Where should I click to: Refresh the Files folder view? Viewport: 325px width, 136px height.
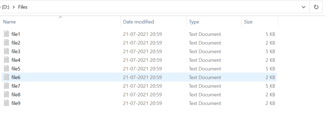(316, 7)
